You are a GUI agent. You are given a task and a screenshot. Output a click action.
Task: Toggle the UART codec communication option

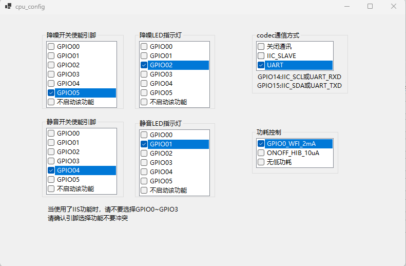[261, 65]
